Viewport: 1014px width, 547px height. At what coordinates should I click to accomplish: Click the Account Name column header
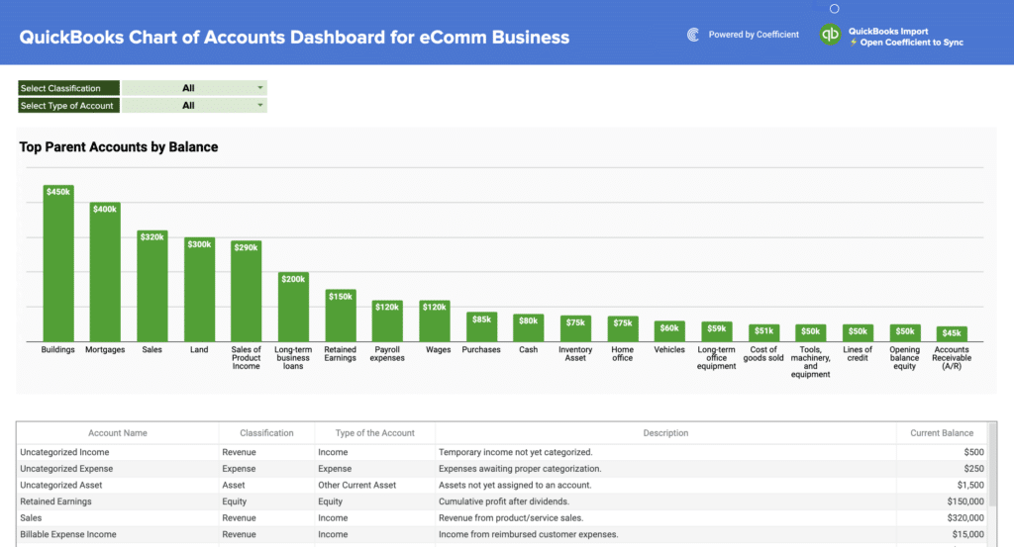118,433
